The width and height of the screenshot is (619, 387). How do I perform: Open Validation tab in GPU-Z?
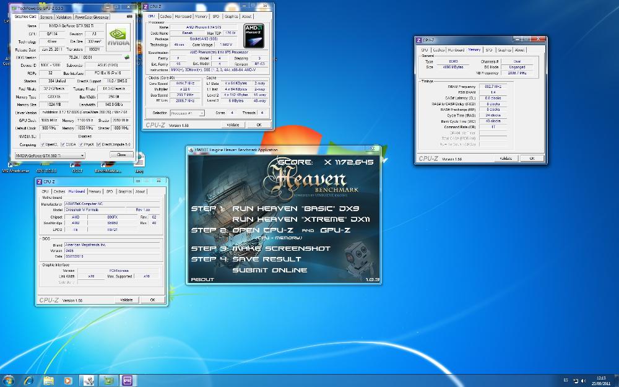[64, 17]
